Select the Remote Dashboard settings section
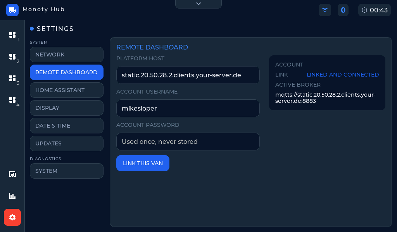 (x=67, y=72)
